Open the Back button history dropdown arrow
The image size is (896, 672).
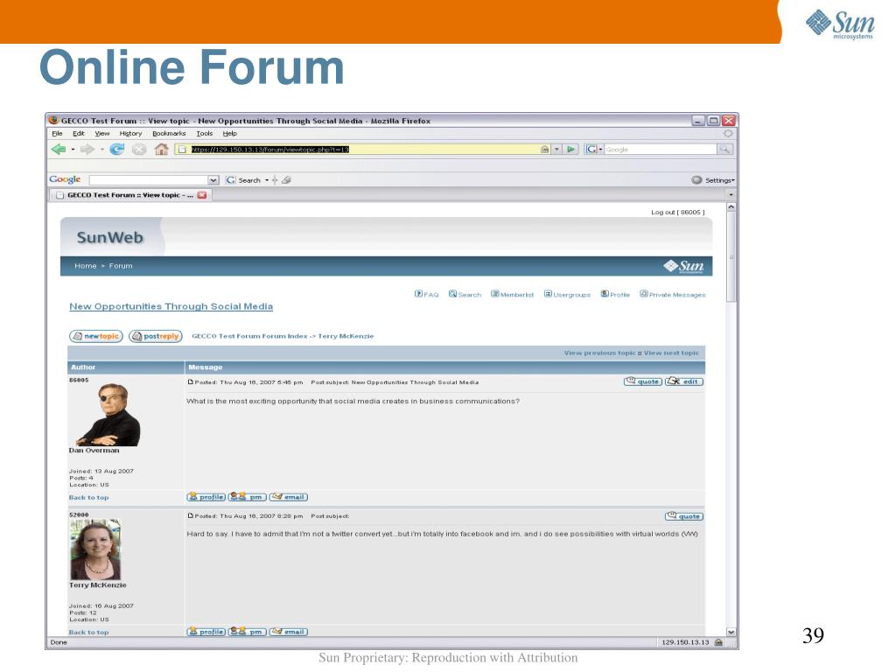tap(73, 150)
